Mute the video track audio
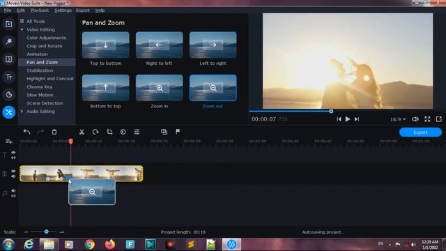The image size is (446, 251). tap(13, 176)
